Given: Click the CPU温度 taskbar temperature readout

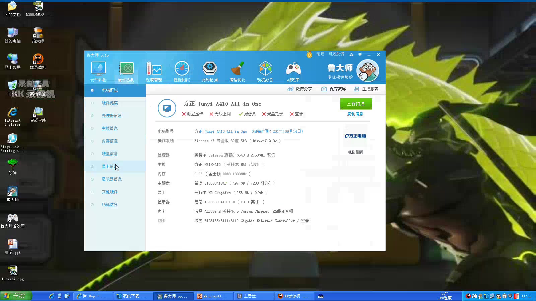Looking at the screenshot, I should tap(445, 296).
